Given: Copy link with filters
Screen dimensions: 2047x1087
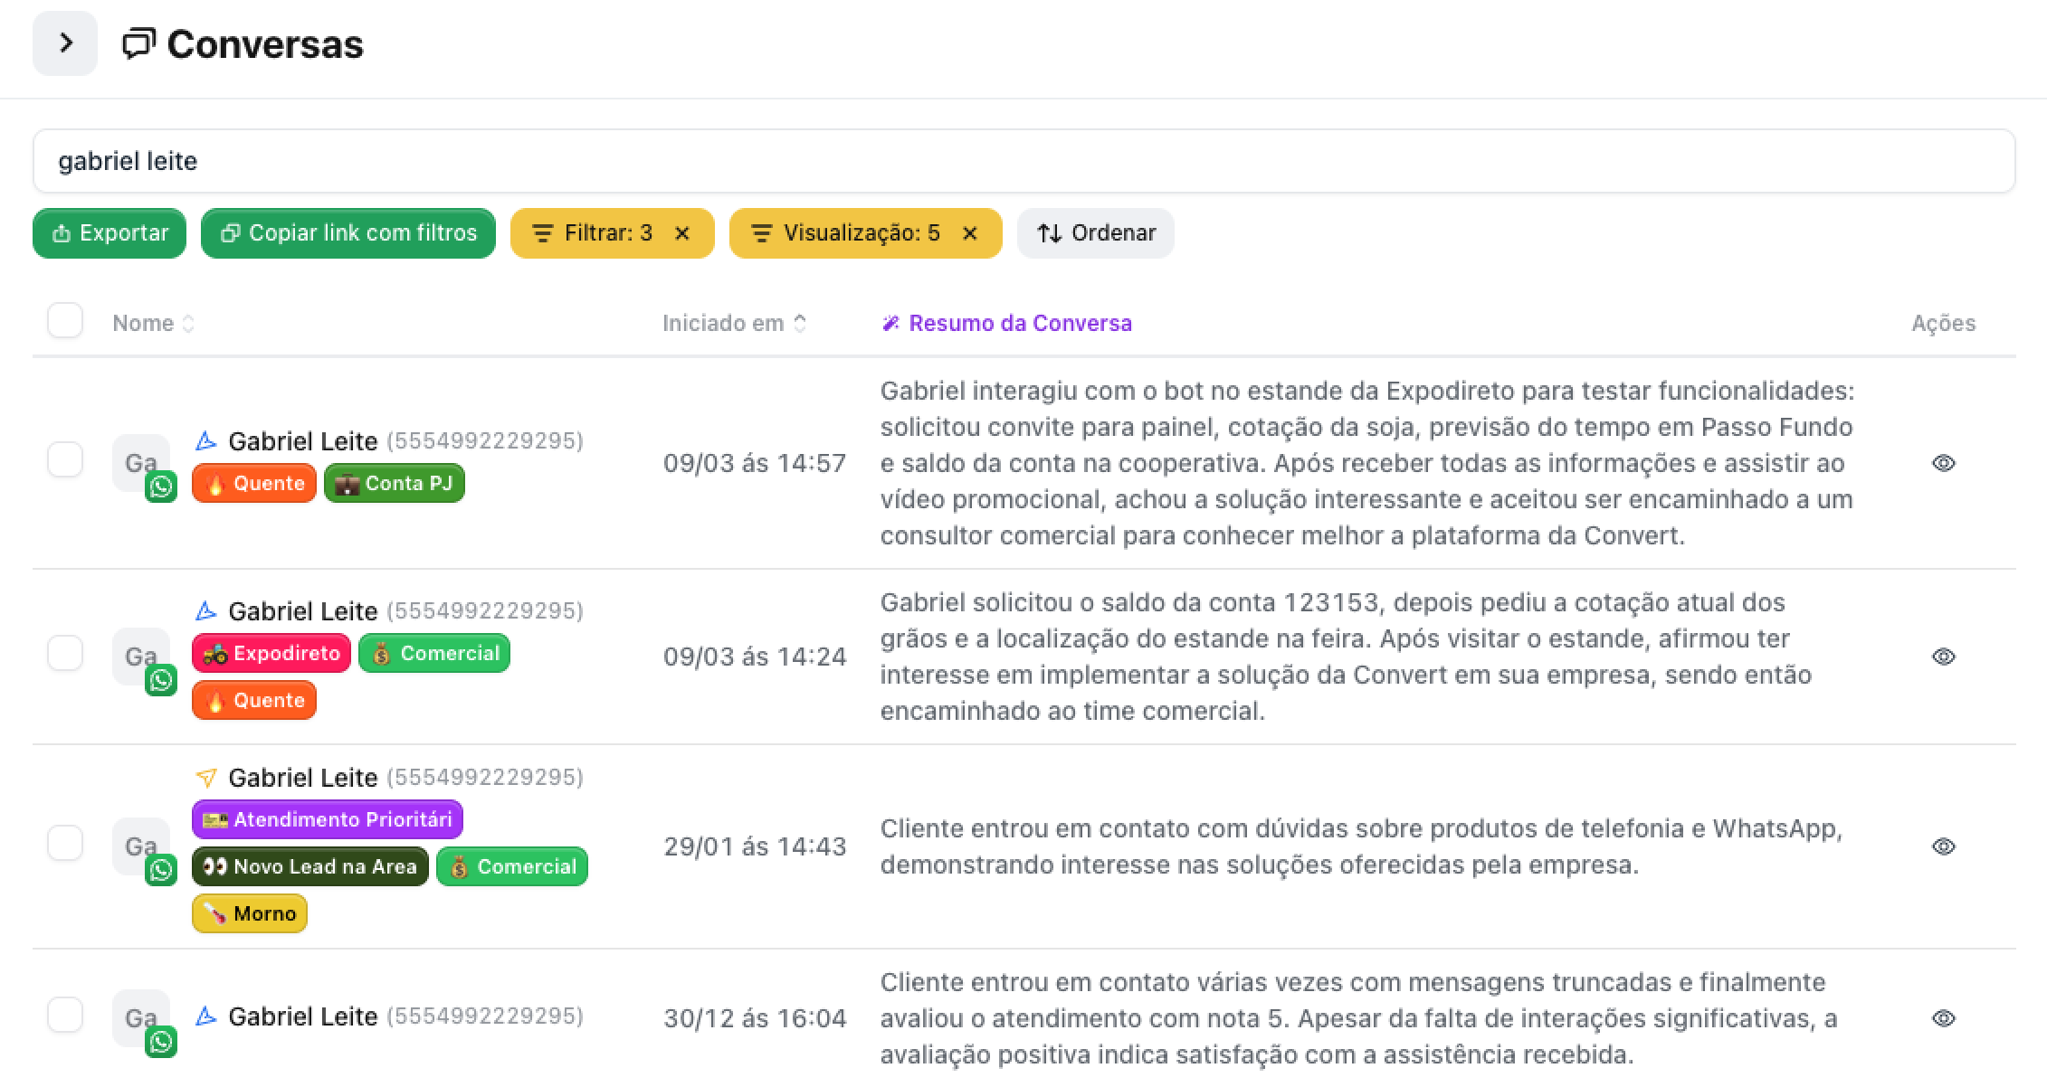Looking at the screenshot, I should [348, 233].
